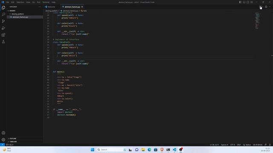Open Task View from the taskbar
273x153 pixels.
pos(131,150)
